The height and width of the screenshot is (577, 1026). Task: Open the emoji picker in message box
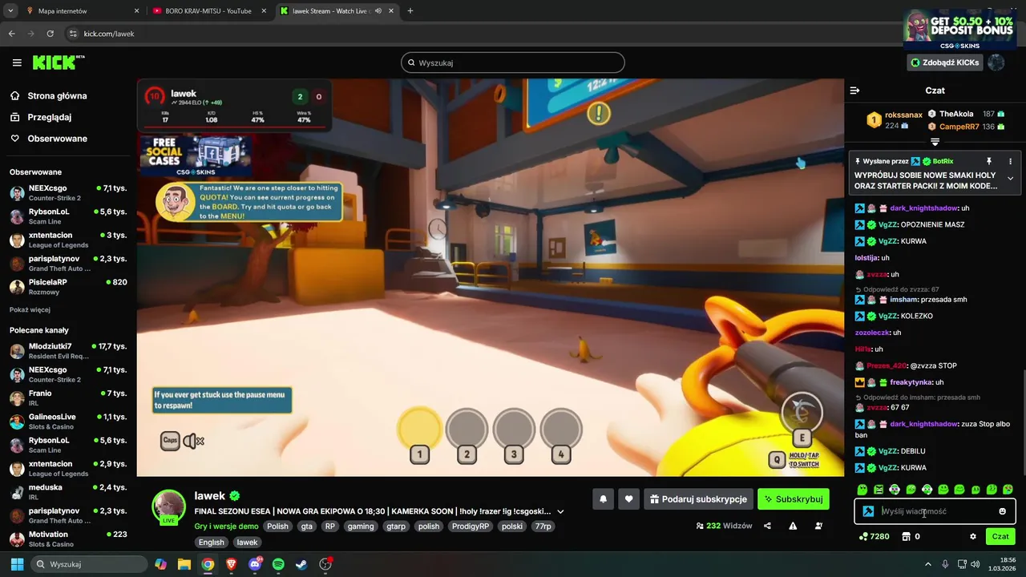coord(1002,511)
